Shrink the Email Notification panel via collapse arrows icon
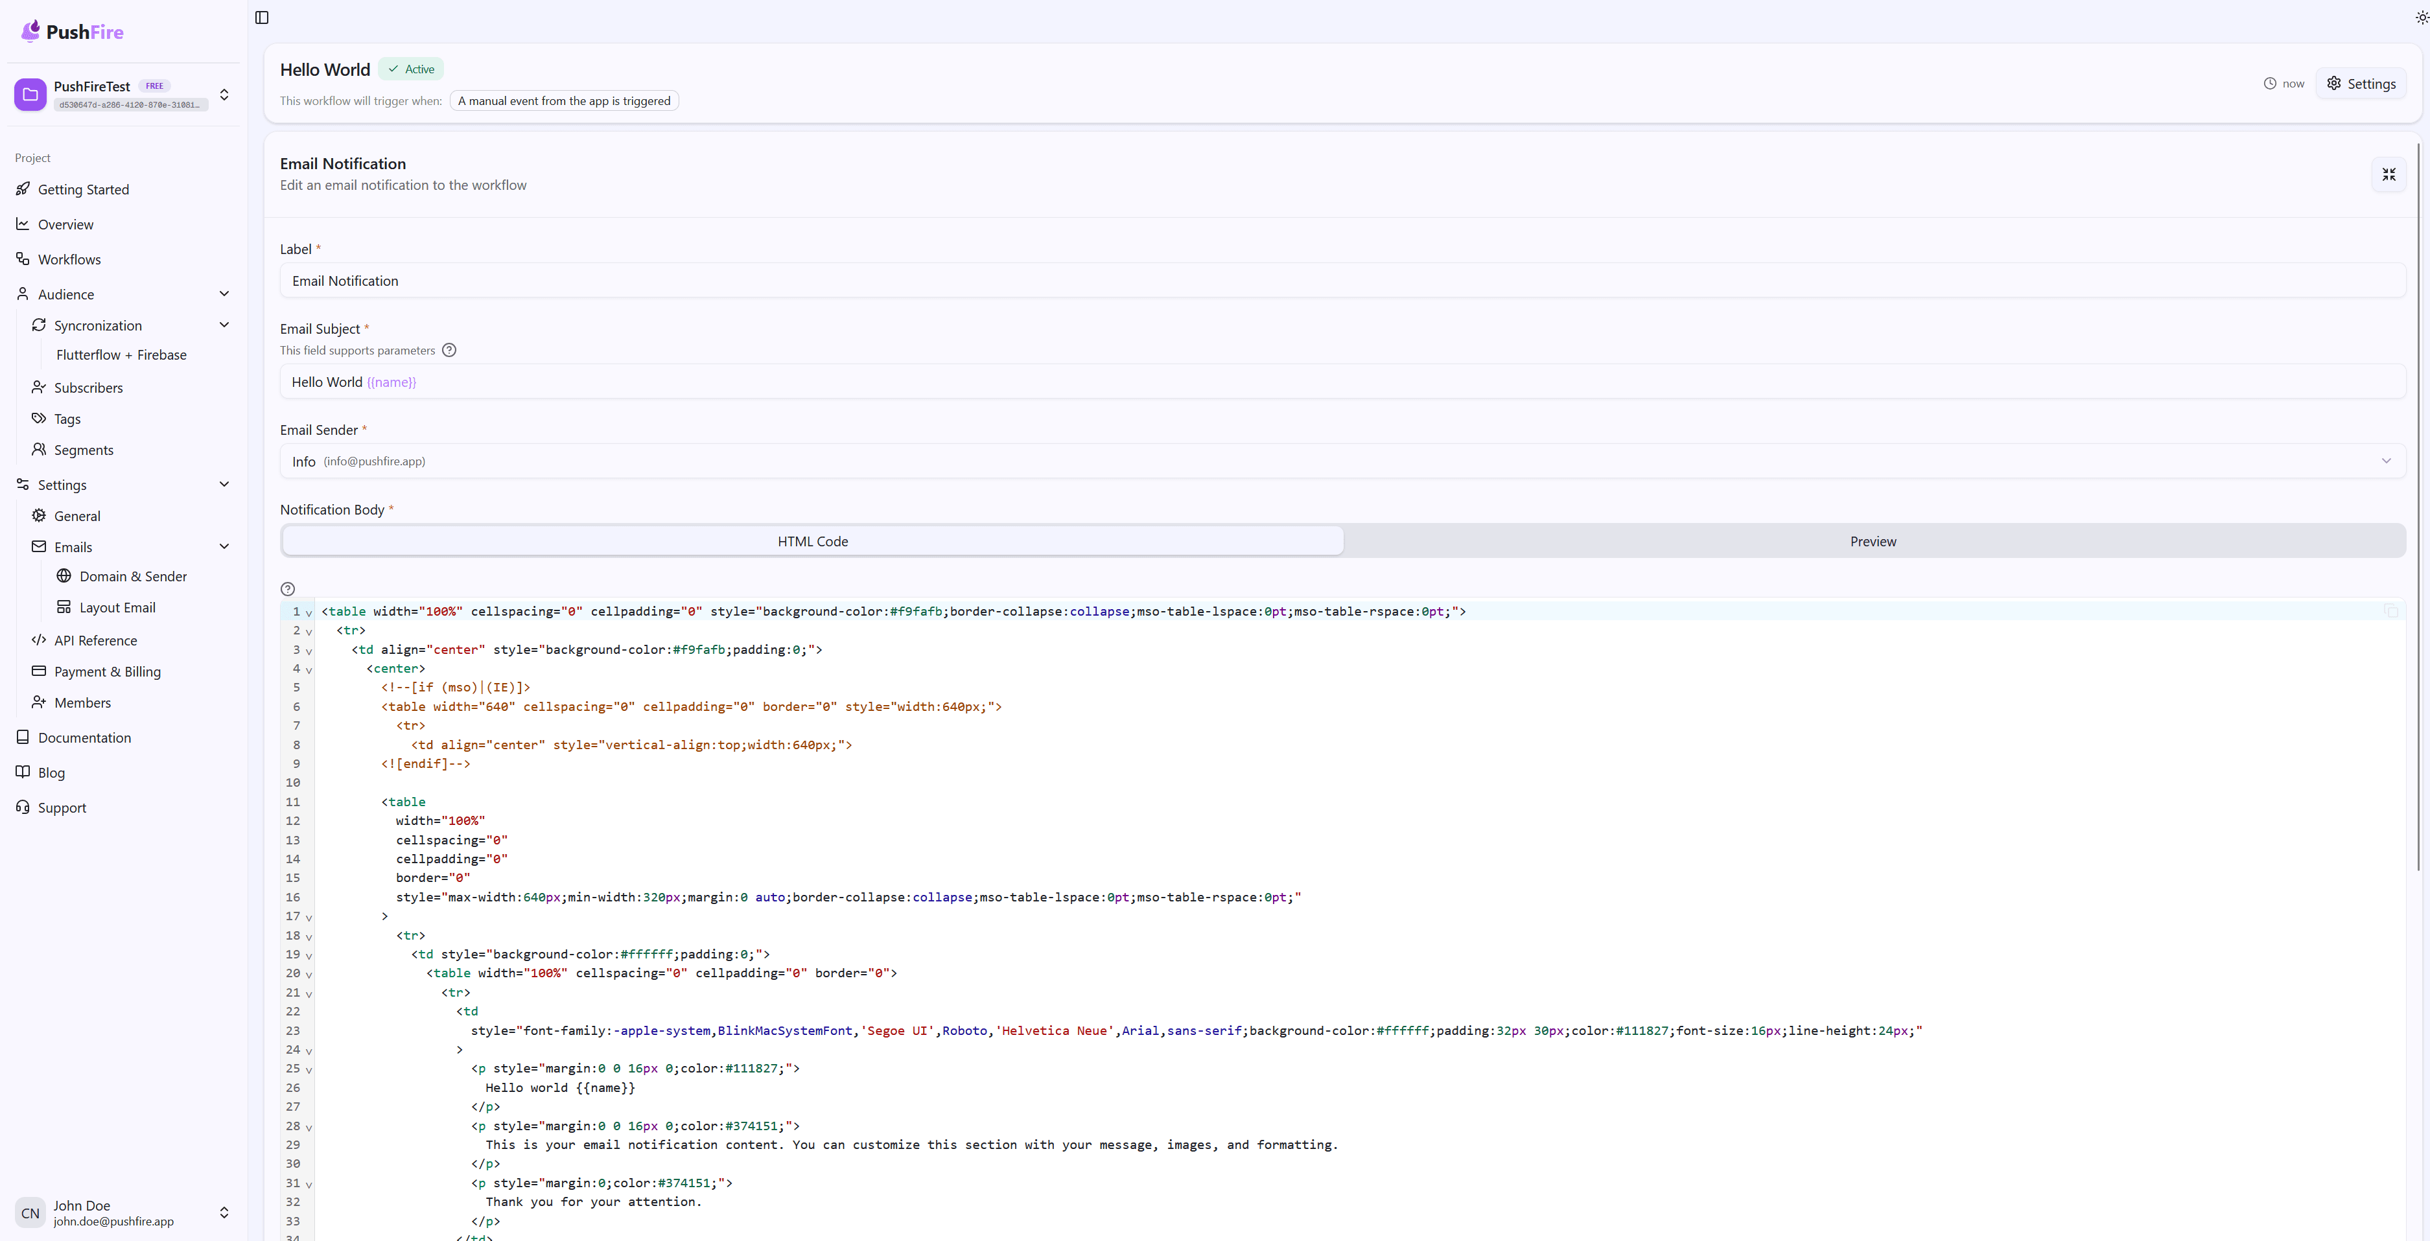2430x1241 pixels. coord(2389,174)
